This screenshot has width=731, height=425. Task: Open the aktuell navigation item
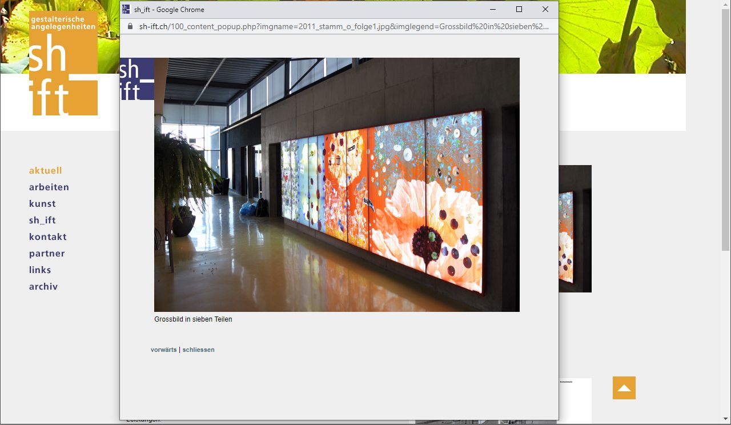pyautogui.click(x=46, y=171)
